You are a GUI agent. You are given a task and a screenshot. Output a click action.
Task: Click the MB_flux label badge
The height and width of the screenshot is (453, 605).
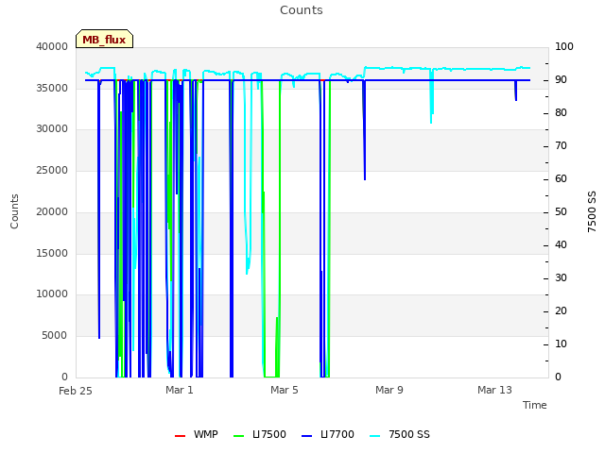104,39
